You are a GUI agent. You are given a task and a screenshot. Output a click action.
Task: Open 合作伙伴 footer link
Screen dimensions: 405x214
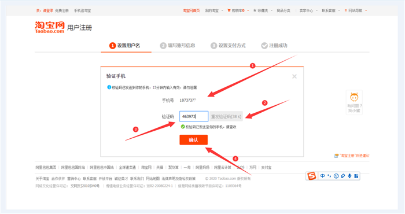(58, 179)
